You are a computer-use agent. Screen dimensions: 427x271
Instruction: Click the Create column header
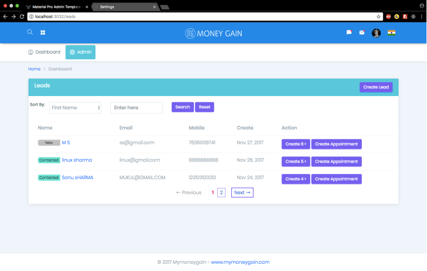pos(245,127)
